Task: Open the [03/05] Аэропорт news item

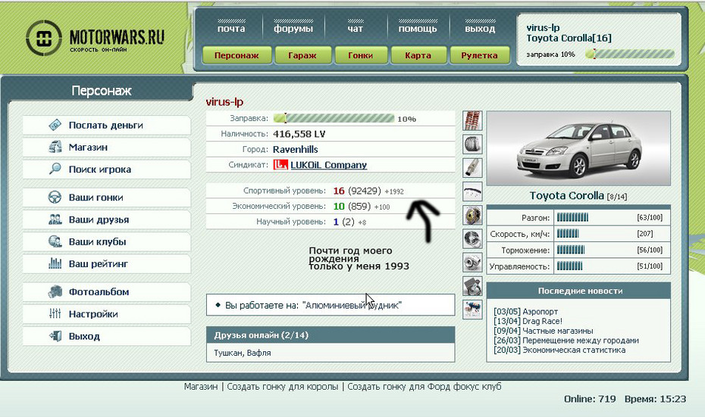Action: click(x=525, y=312)
